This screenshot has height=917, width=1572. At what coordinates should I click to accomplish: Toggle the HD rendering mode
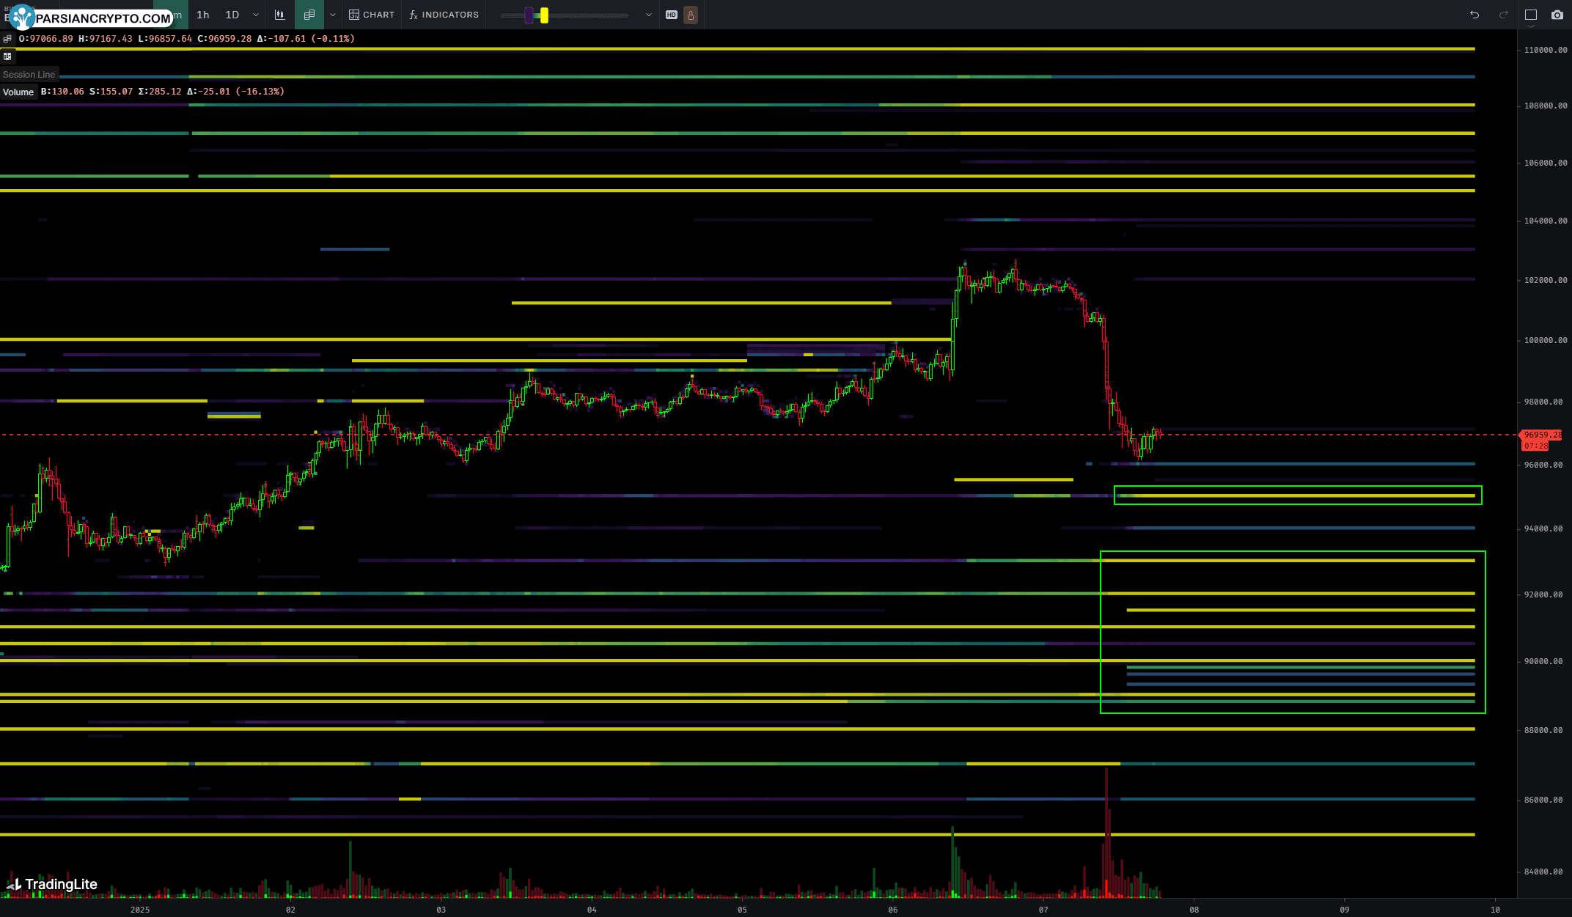click(671, 15)
